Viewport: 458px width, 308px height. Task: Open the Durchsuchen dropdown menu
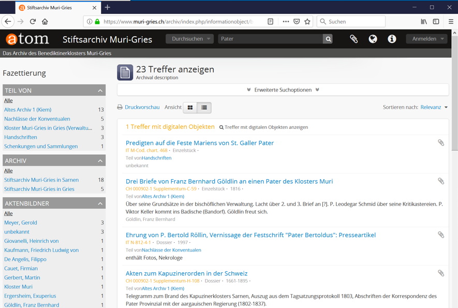coord(190,39)
